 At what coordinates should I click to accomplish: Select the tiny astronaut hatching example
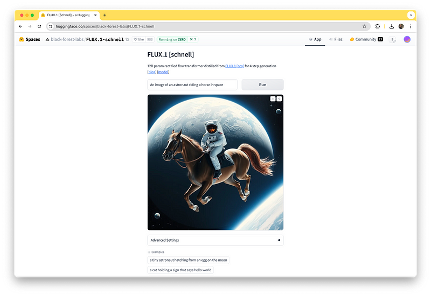coord(188,260)
